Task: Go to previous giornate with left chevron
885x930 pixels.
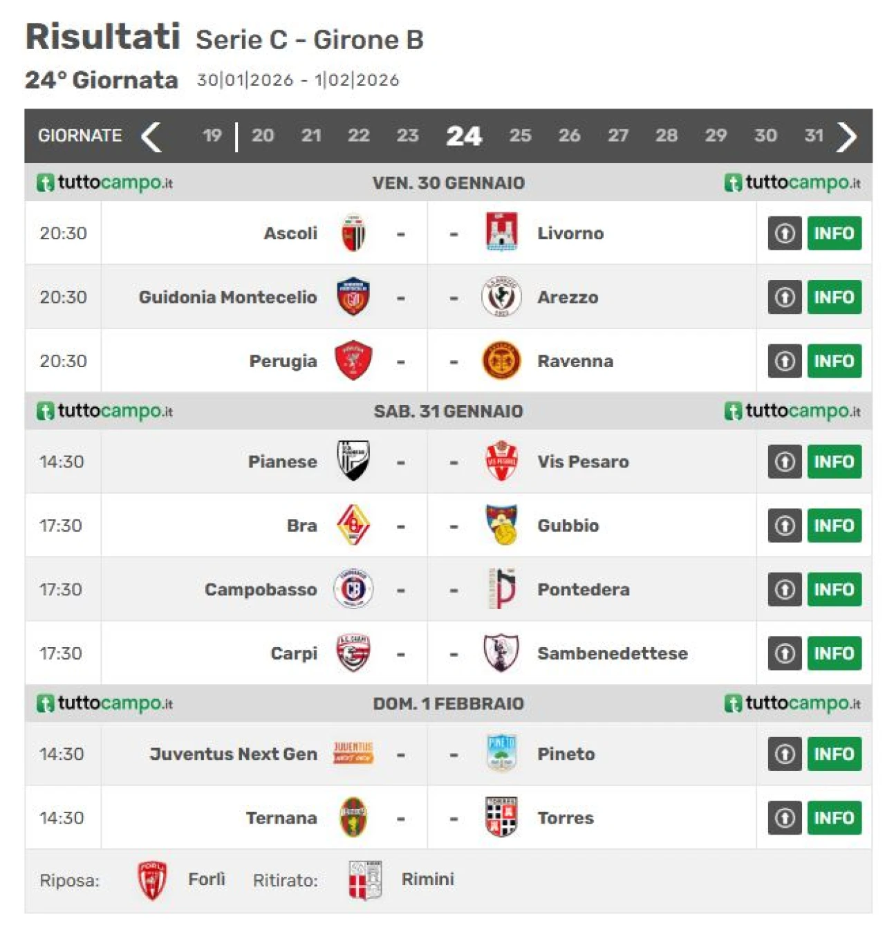Action: pos(151,136)
